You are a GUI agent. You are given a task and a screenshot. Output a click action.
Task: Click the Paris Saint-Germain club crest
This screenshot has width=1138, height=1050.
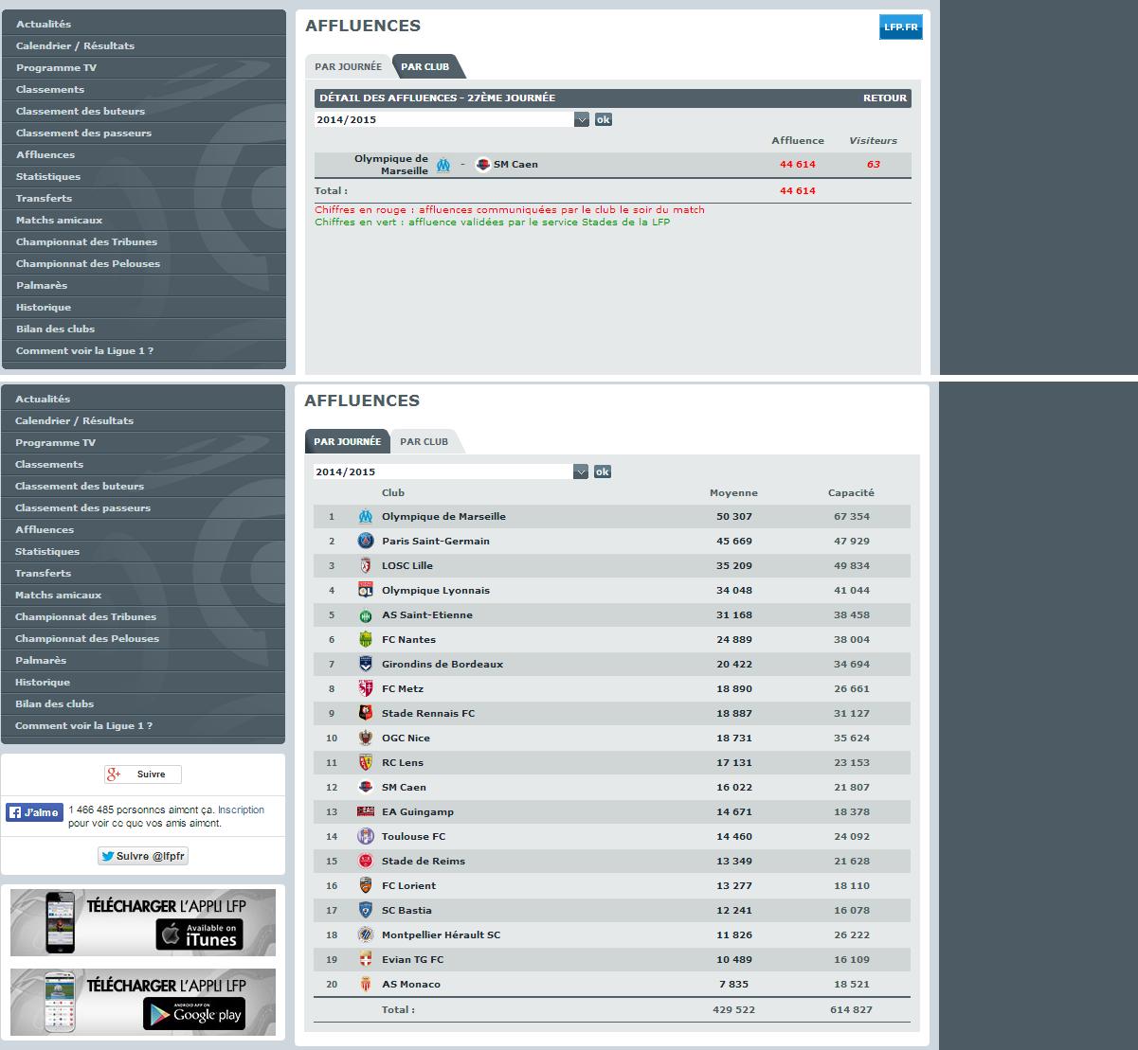click(x=366, y=542)
